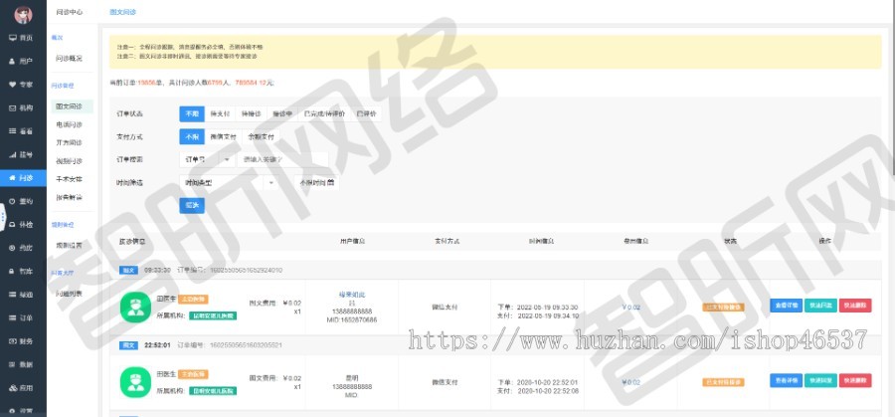Open the 体检 icon in the sidebar
The image size is (895, 417).
(12, 225)
